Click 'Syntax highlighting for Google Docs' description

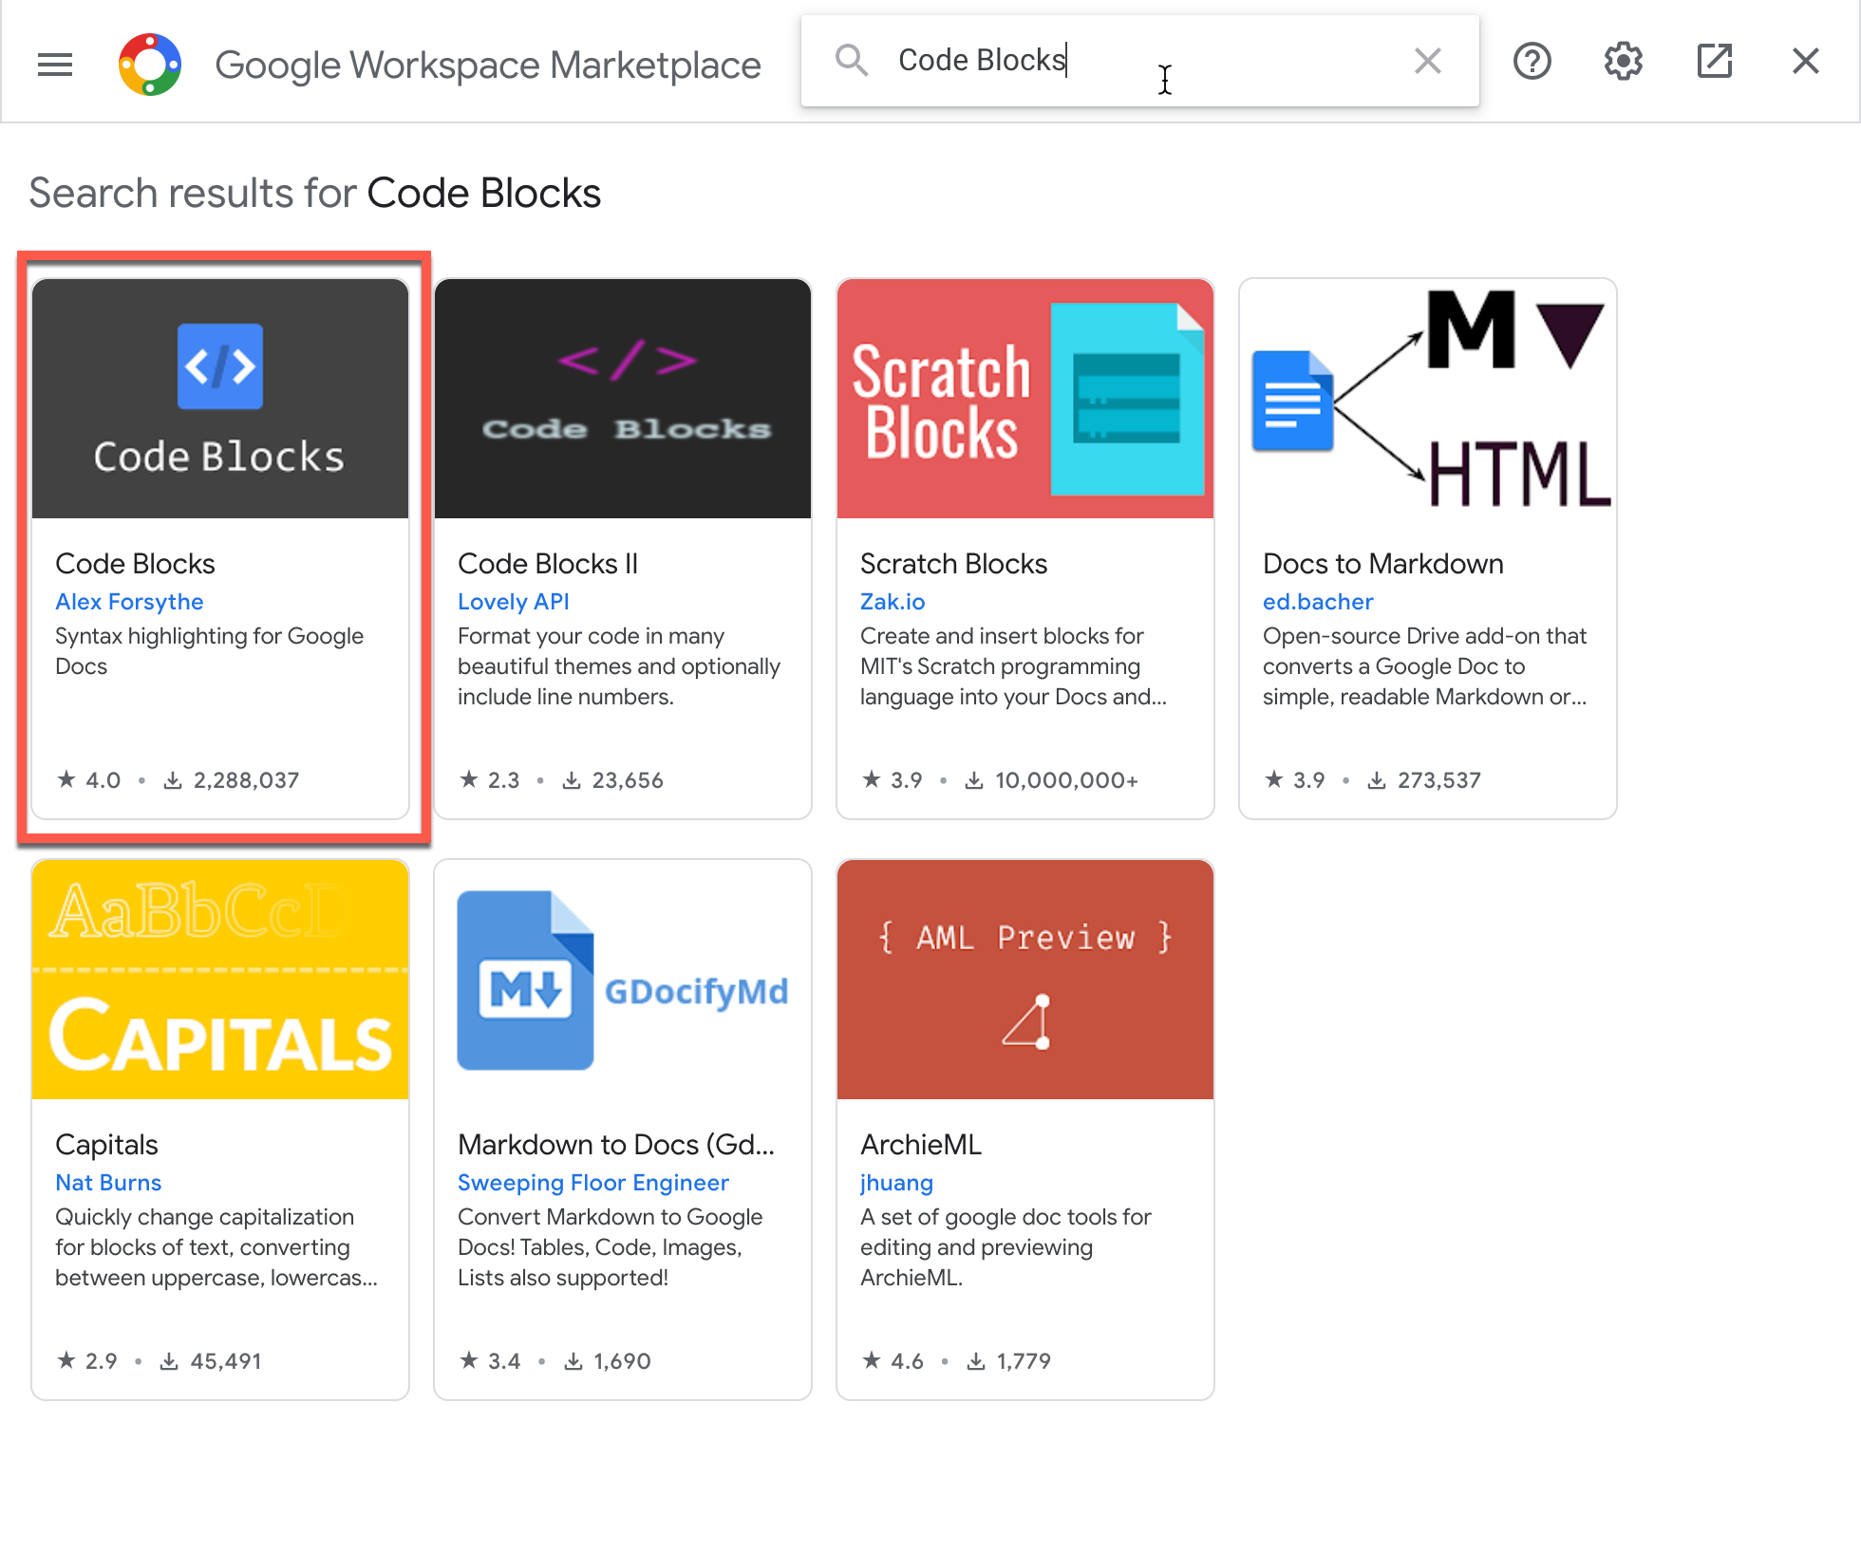click(209, 651)
